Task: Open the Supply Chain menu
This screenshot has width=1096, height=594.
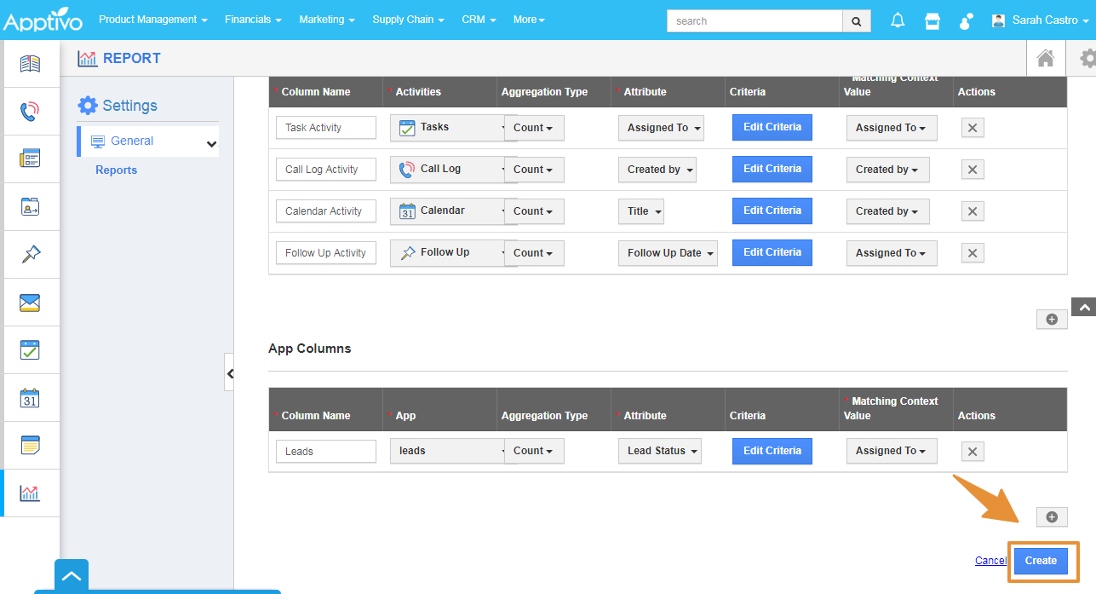Action: click(408, 20)
